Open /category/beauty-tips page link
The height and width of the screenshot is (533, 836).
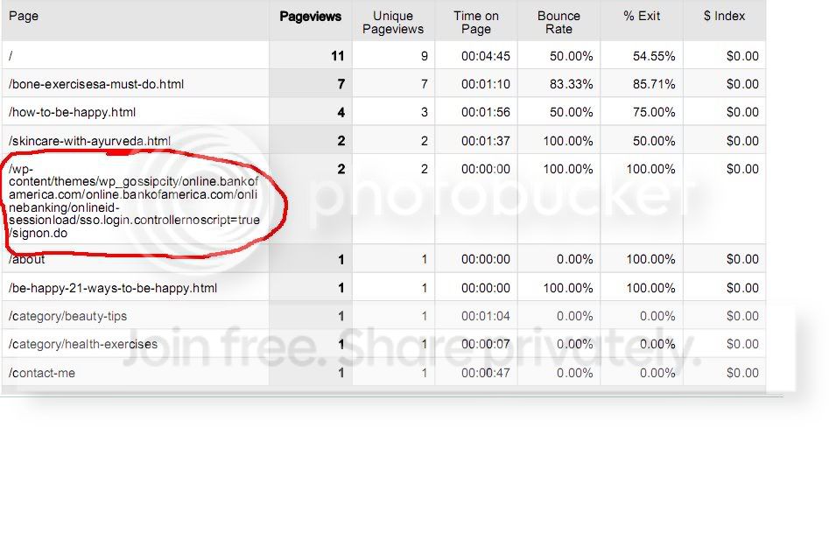click(67, 316)
